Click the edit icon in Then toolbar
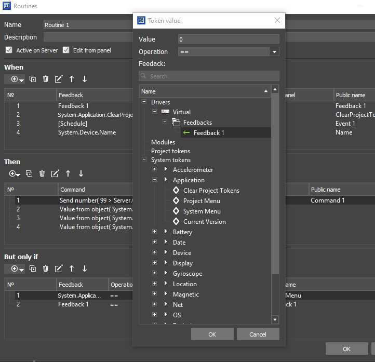The image size is (375, 362). [55, 173]
